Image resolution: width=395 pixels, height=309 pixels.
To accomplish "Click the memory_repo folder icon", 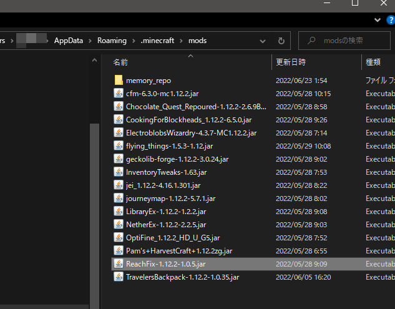I will click(x=119, y=80).
